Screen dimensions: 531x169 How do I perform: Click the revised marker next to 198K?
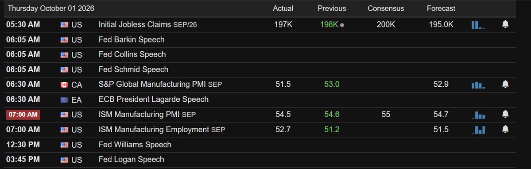(x=342, y=25)
